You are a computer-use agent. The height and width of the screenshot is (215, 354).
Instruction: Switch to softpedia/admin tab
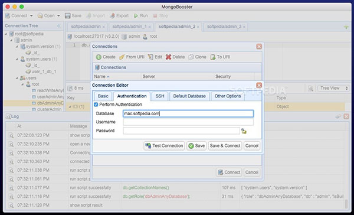point(86,27)
